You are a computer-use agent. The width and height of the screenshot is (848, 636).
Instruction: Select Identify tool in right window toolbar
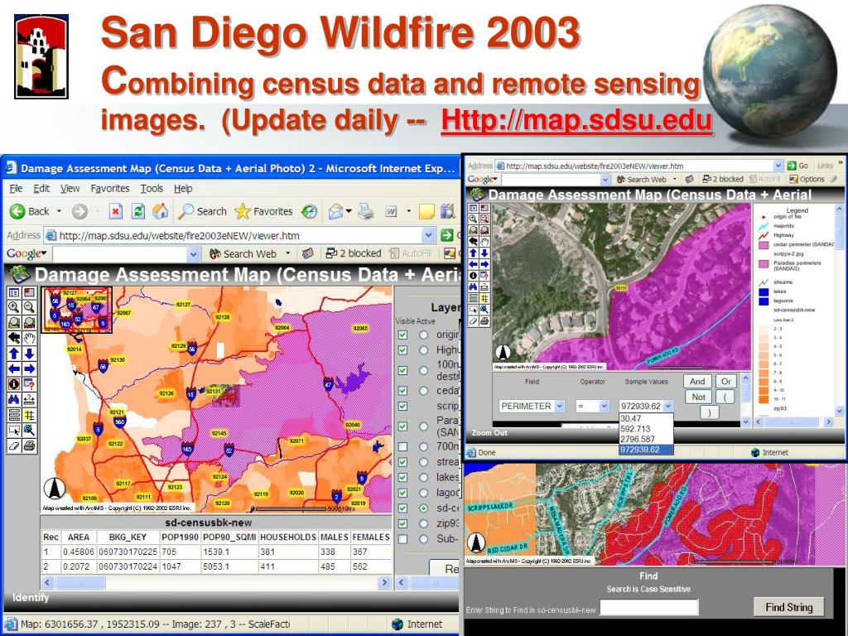[x=473, y=275]
